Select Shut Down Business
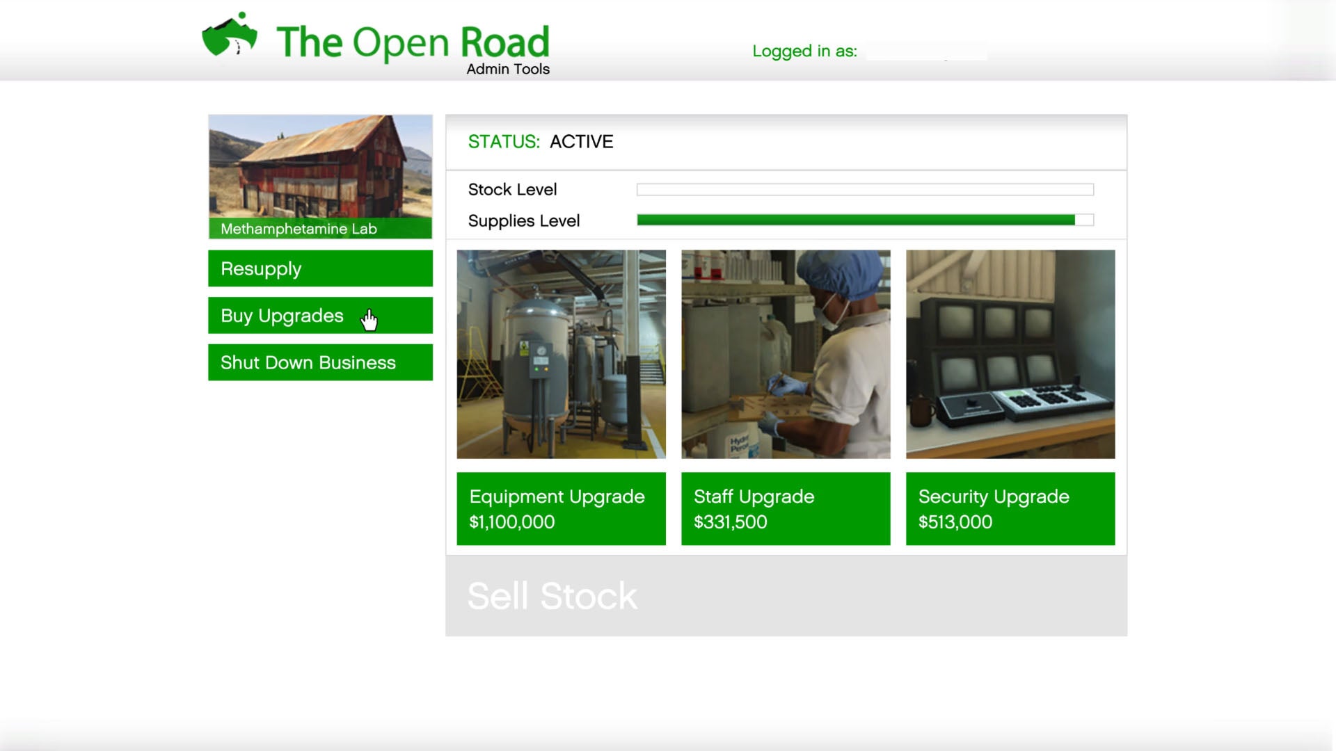Image resolution: width=1336 pixels, height=751 pixels. coord(319,362)
